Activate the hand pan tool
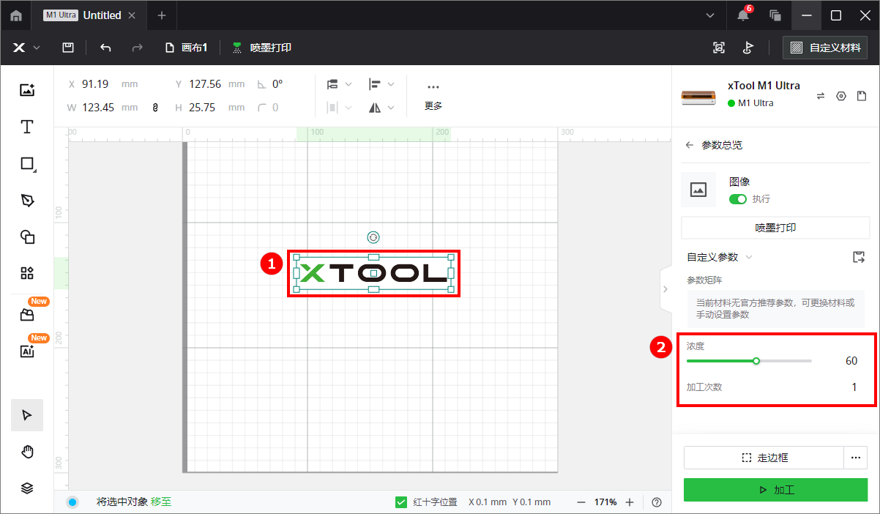The image size is (880, 514). [27, 452]
